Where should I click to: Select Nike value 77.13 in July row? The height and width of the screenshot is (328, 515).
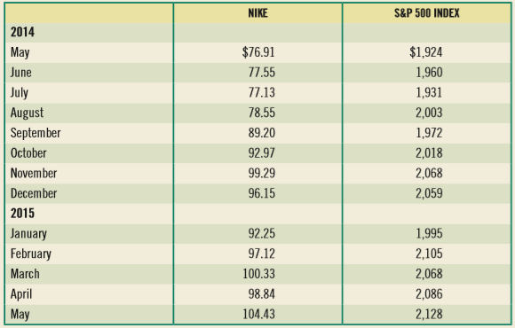click(x=261, y=92)
